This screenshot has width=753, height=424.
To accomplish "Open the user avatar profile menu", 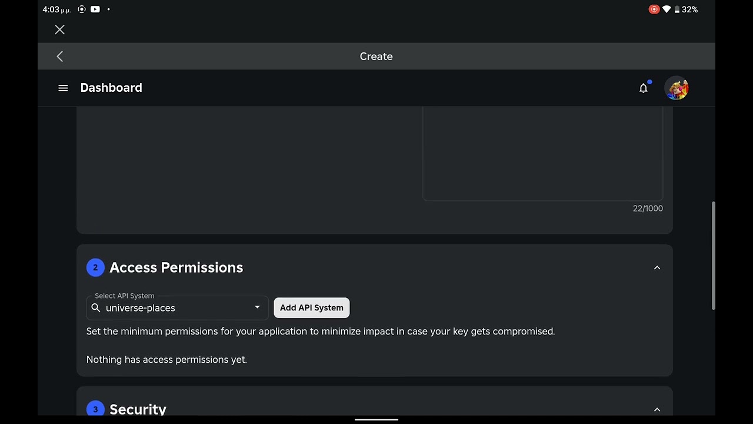I will point(677,88).
